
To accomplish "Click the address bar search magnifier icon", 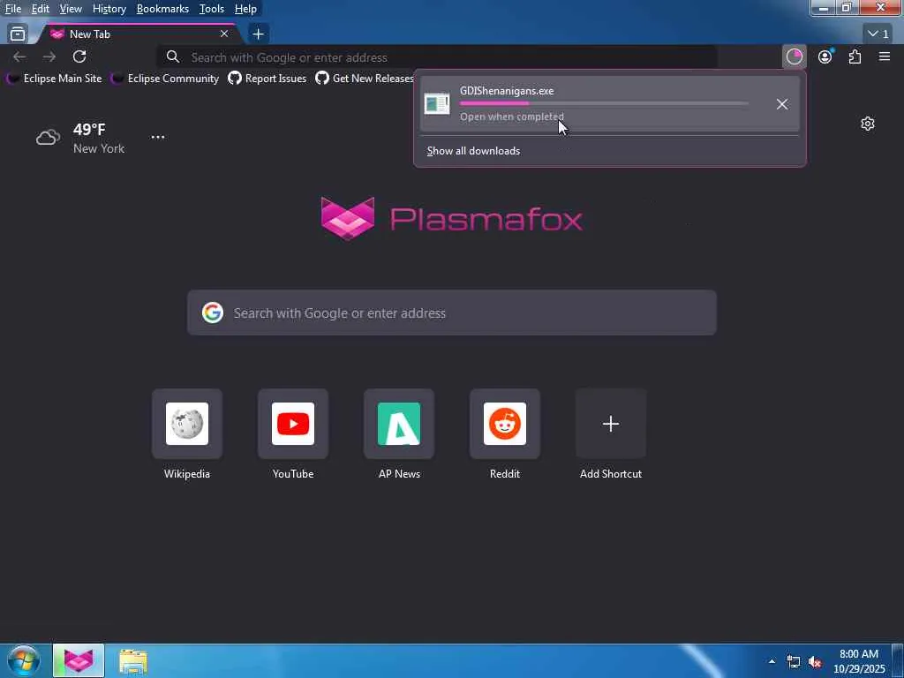I will [173, 57].
